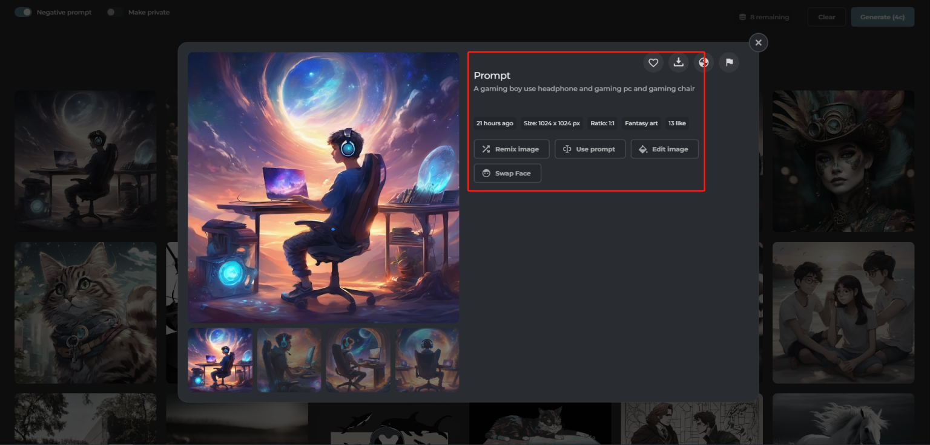Click the 13 like tag
Image resolution: width=930 pixels, height=445 pixels.
[677, 123]
